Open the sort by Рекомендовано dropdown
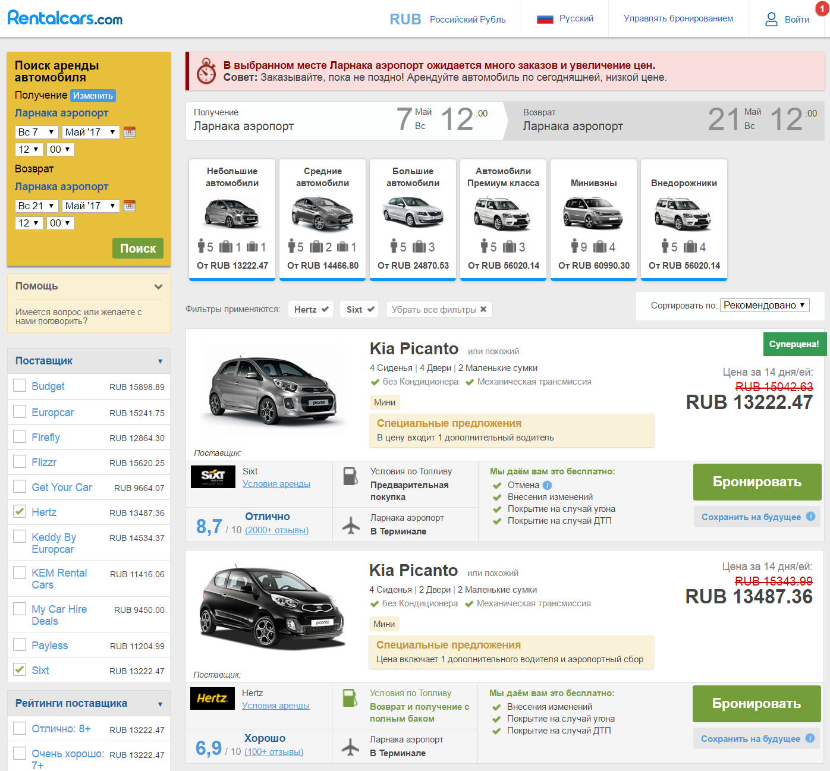Viewport: 830px width, 771px height. pyautogui.click(x=765, y=305)
